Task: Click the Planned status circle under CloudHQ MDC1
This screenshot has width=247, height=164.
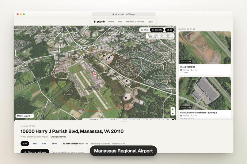Action: [x=181, y=70]
